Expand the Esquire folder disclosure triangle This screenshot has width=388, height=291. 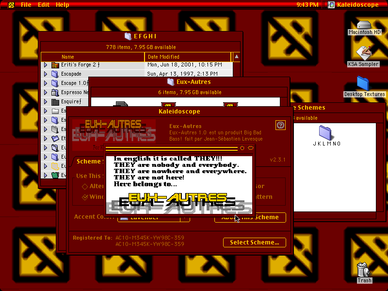pyautogui.click(x=46, y=102)
